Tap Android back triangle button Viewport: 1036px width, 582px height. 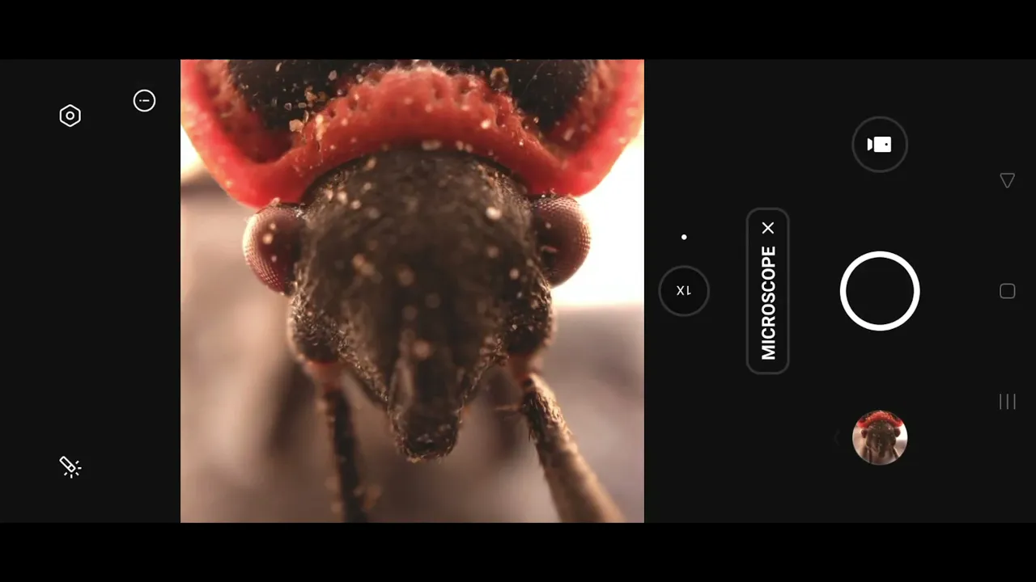(1008, 180)
